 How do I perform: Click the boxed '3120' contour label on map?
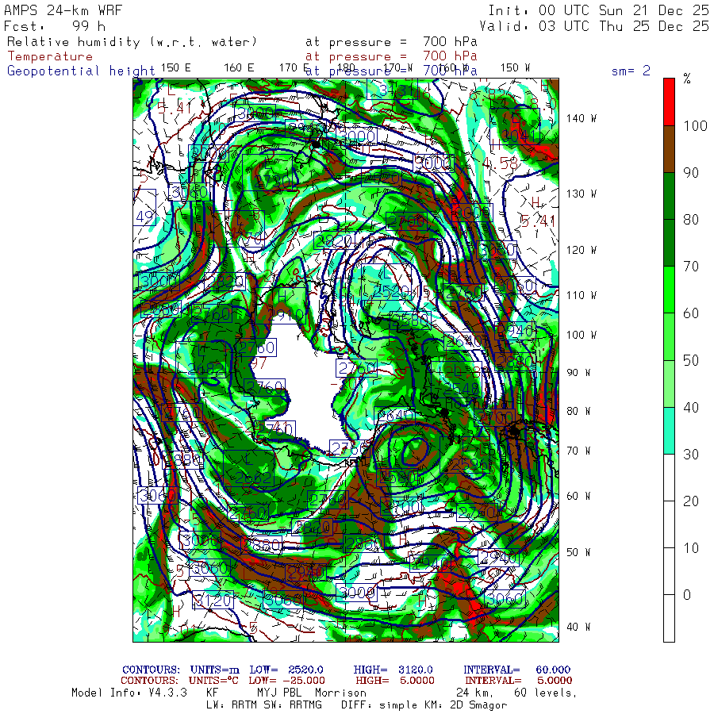(213, 601)
